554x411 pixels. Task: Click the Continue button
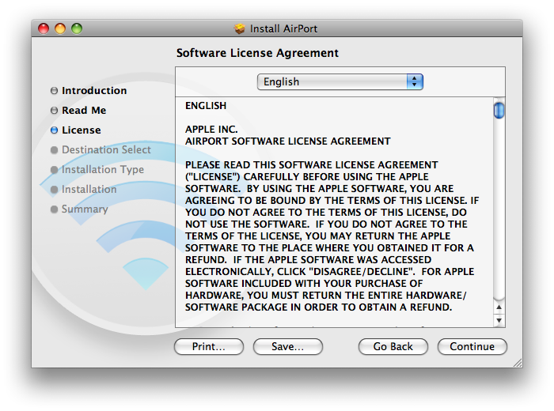(472, 347)
